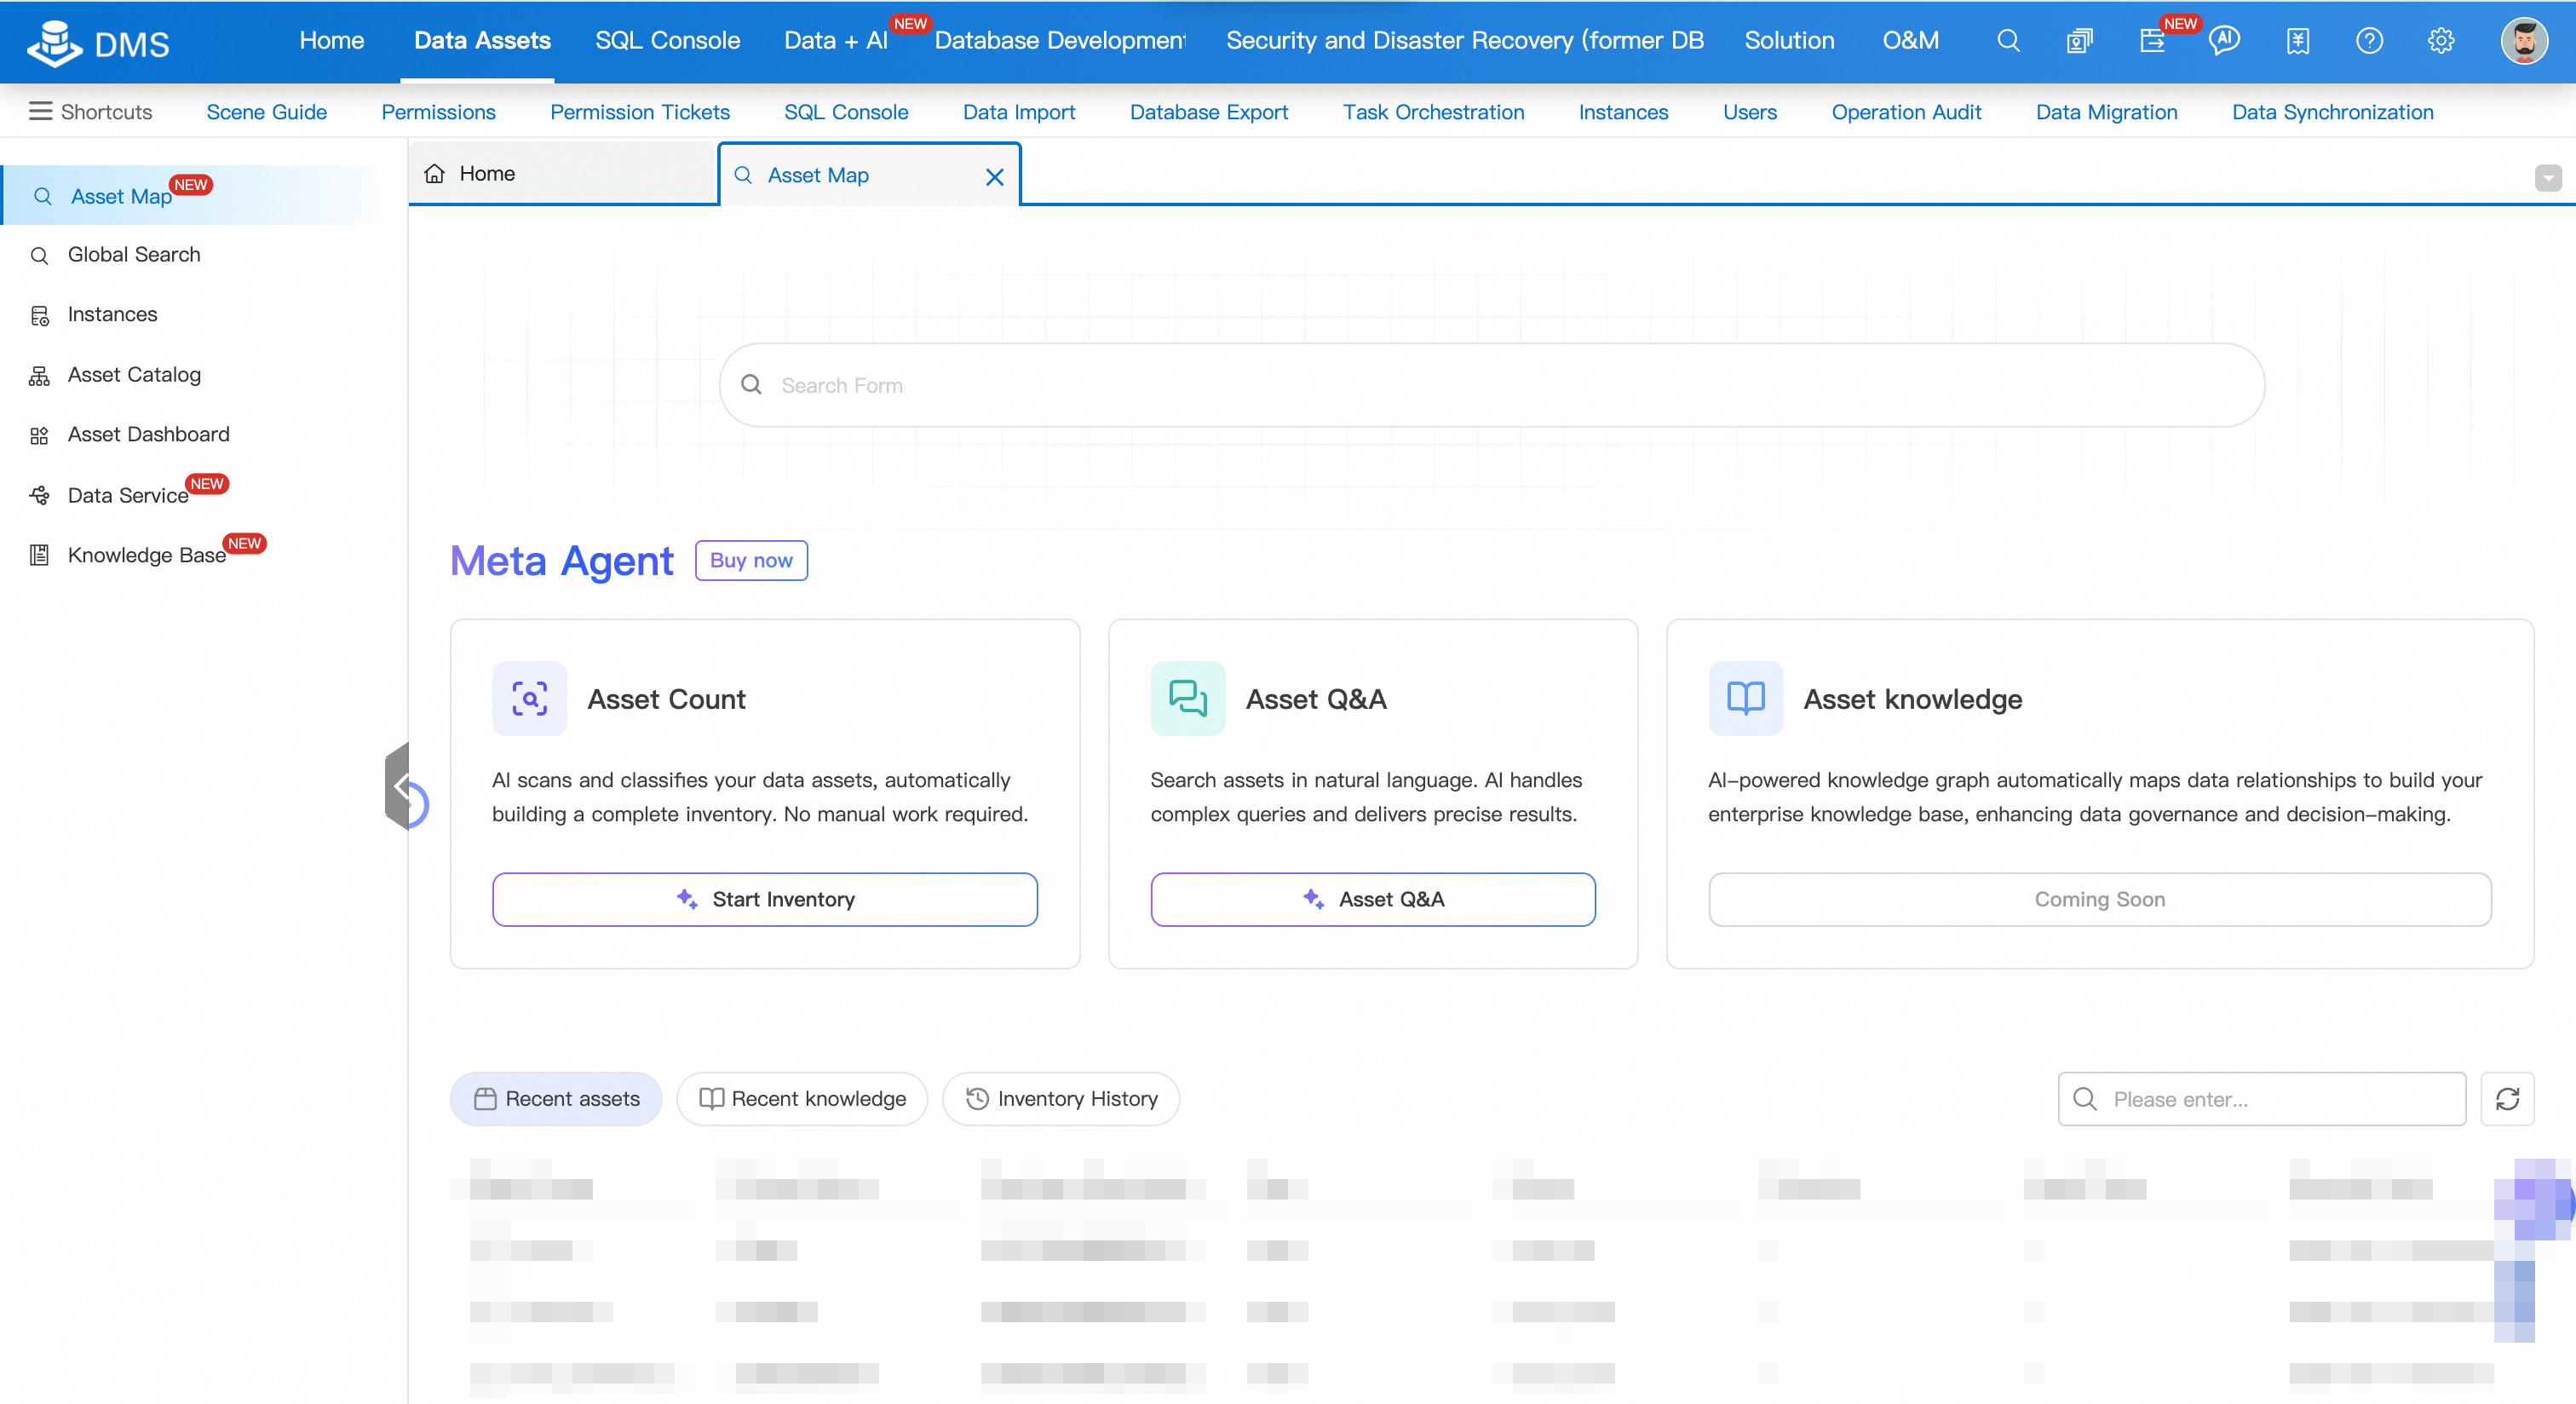Click the search magnifier icon in top bar
Screen dimensions: 2576x1404
tap(2008, 41)
